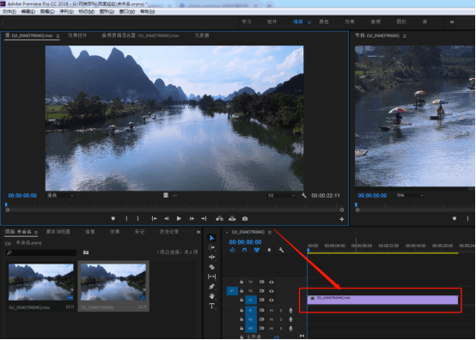Screen dimensions: 476x340
Task: Click Add Marker in Program monitor
Action: tap(455, 218)
